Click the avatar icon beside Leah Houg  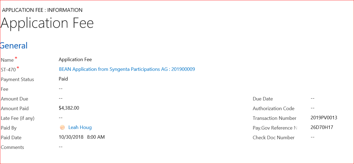tap(62, 128)
